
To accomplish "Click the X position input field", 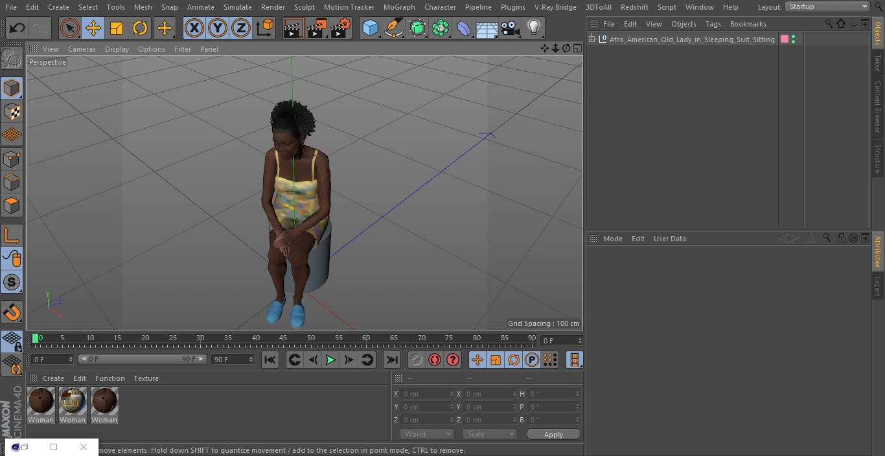I will [427, 394].
